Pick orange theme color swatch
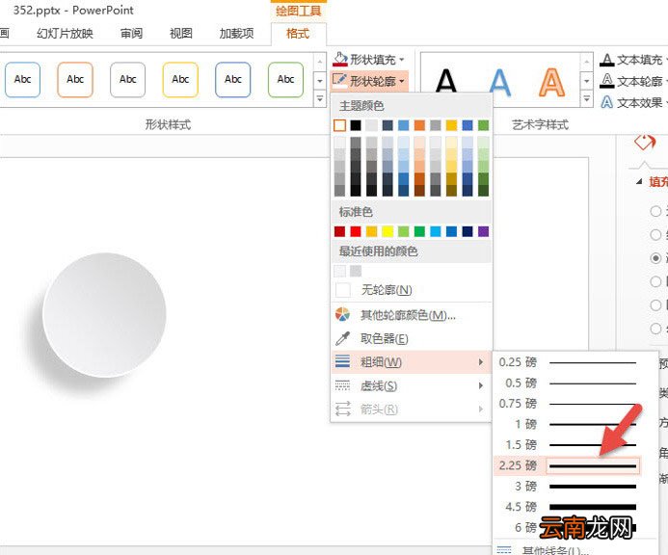This screenshot has height=555, width=668. coord(419,125)
